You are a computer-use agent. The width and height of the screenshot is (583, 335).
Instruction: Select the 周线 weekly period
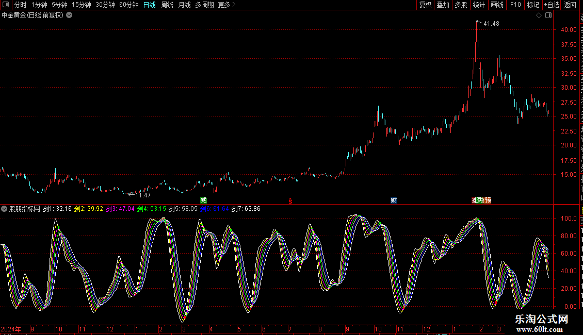coord(167,5)
